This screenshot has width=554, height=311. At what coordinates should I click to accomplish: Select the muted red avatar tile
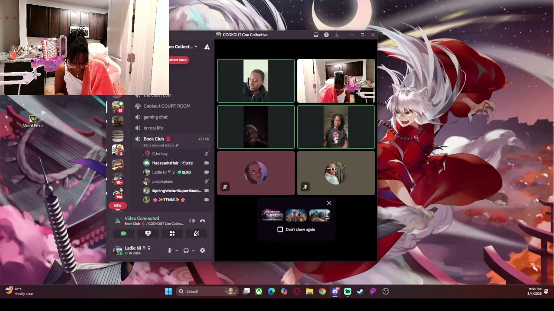point(256,173)
